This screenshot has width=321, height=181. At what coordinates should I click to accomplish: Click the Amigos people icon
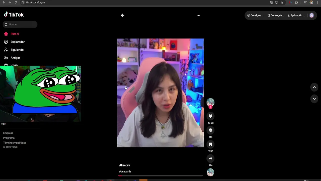coord(6,58)
